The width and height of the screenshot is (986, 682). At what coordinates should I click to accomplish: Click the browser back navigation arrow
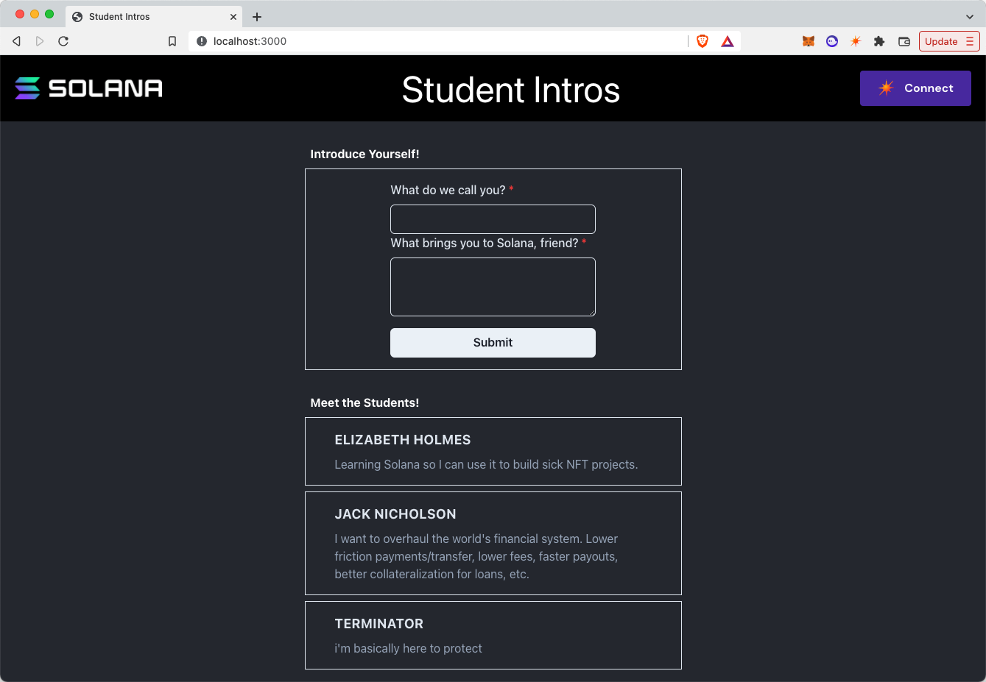point(16,41)
